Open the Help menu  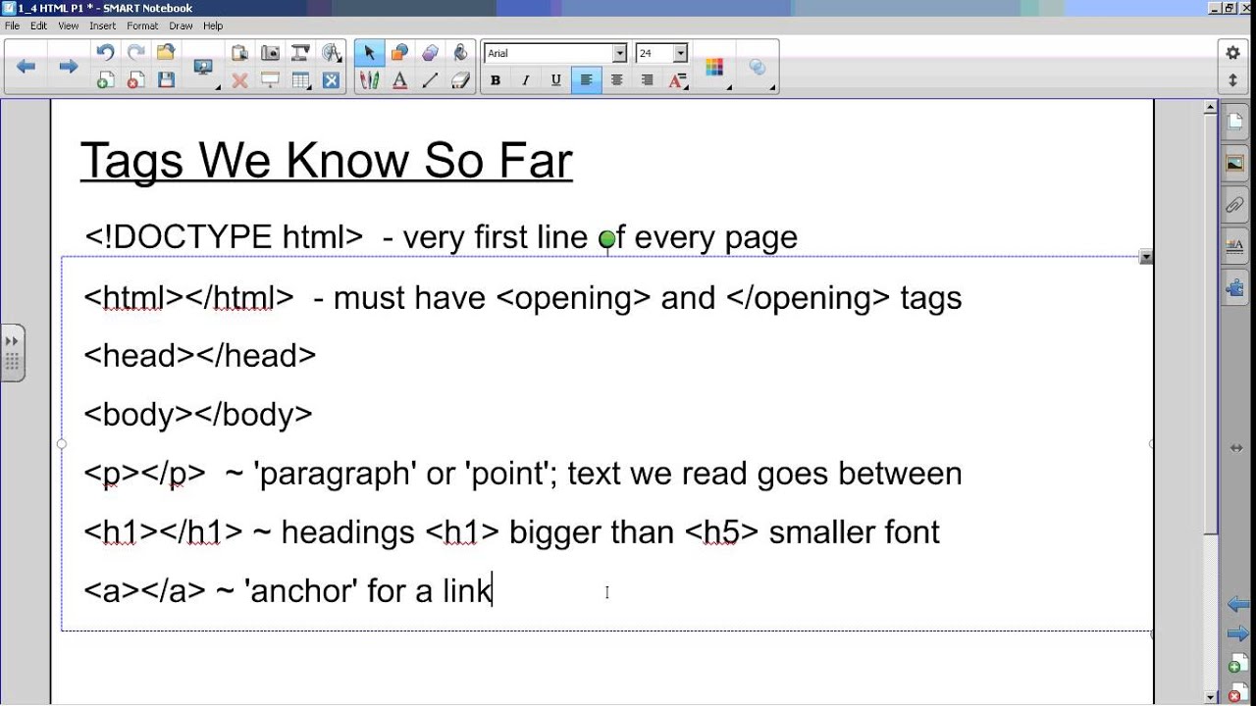tap(213, 25)
